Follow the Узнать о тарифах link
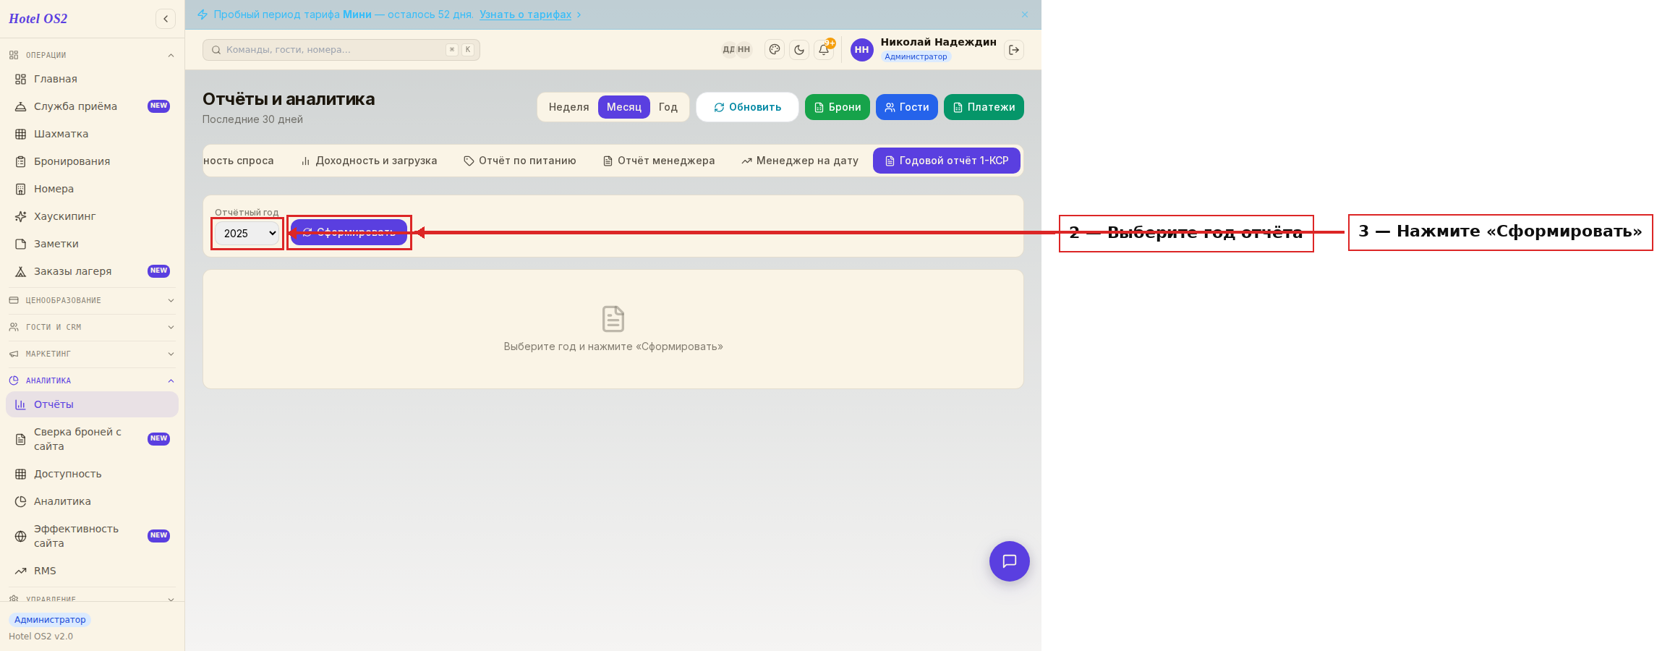Screen dimensions: 1670x651 point(525,14)
